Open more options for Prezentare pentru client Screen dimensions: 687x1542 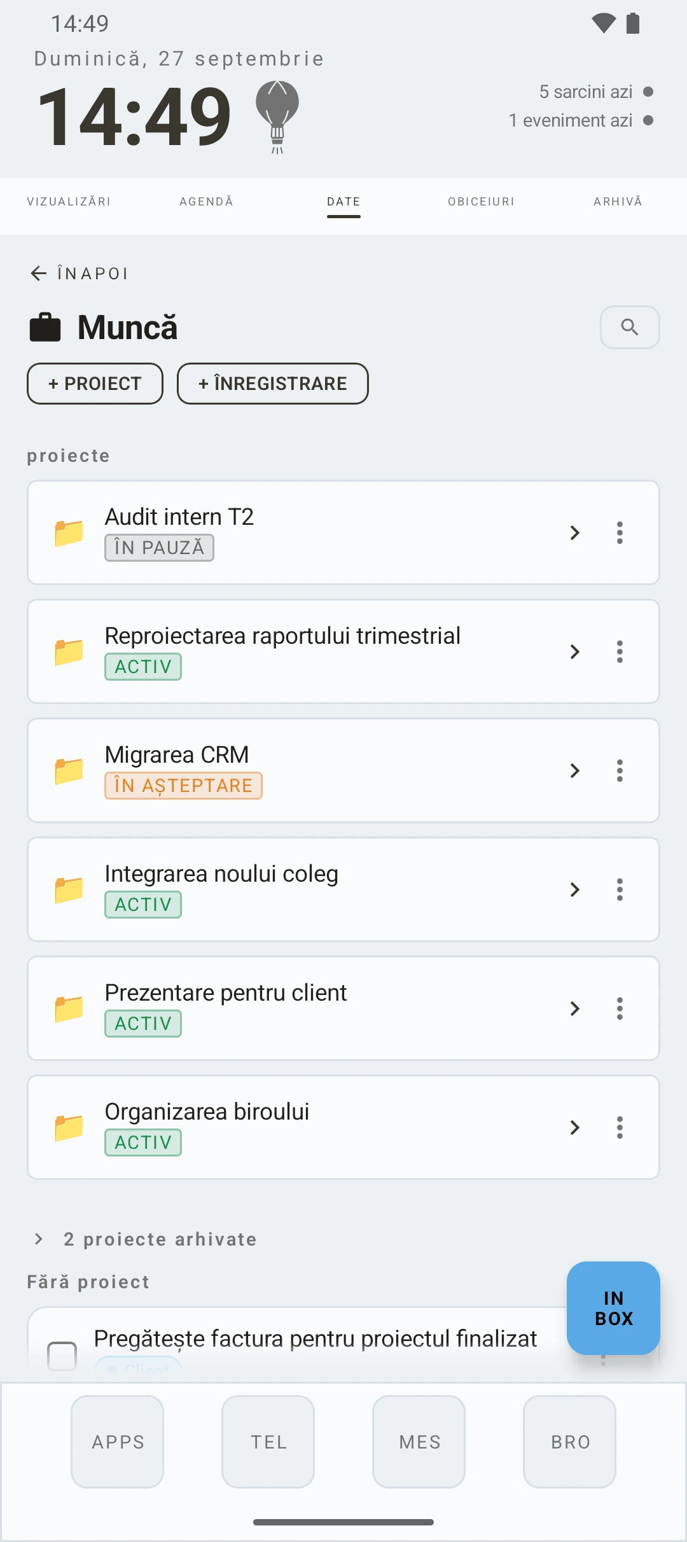pyautogui.click(x=620, y=1008)
